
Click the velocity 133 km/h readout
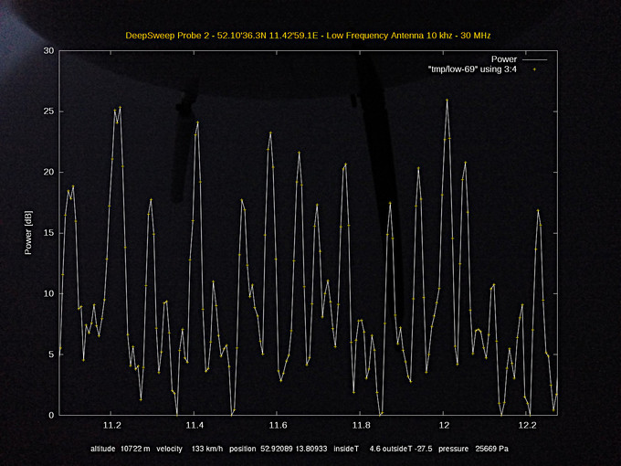[x=195, y=450]
